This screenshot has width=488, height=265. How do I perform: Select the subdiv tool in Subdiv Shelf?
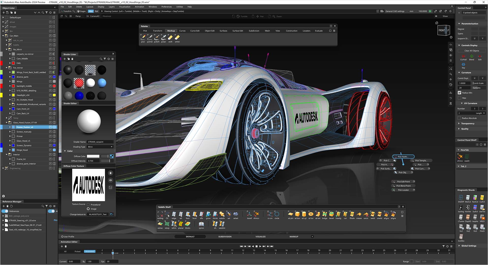pos(222,214)
